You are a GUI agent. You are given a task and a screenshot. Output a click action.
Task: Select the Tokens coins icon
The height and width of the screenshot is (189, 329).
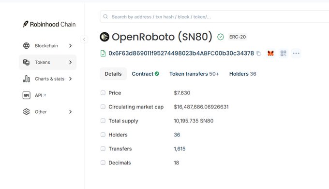(x=26, y=62)
